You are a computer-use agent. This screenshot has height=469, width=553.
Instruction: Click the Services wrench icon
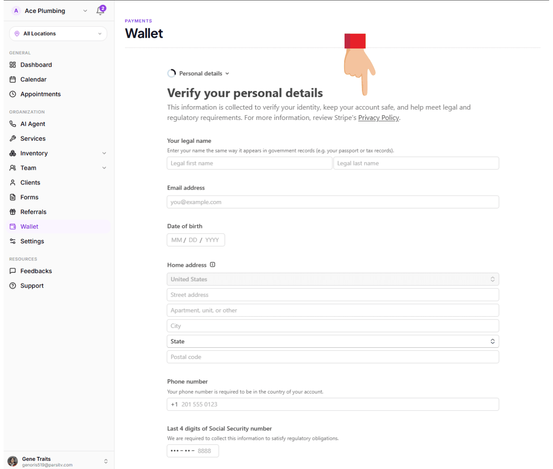click(x=13, y=138)
